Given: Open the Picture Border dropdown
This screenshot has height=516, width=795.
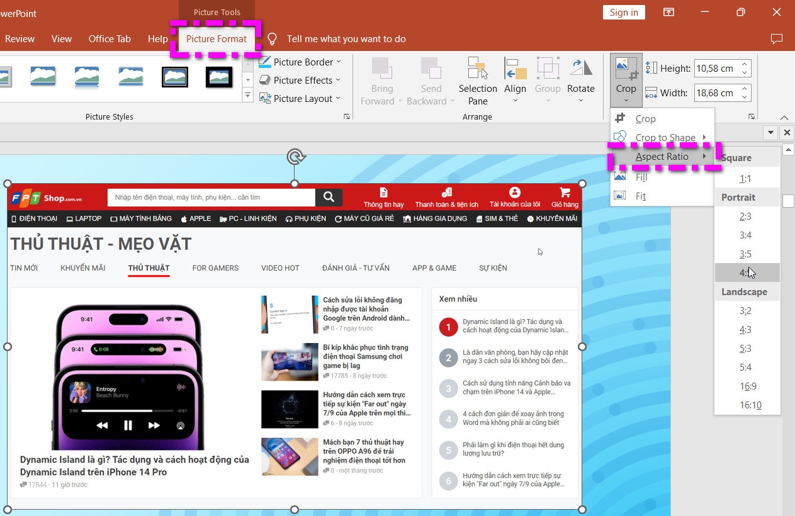Looking at the screenshot, I should [301, 62].
